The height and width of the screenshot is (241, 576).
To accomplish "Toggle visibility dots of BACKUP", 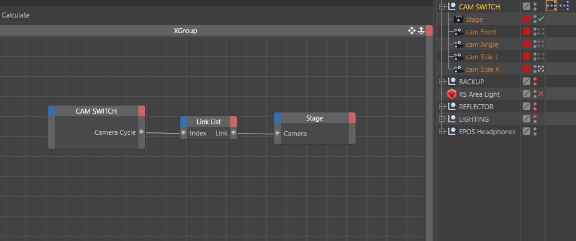I will point(535,81).
